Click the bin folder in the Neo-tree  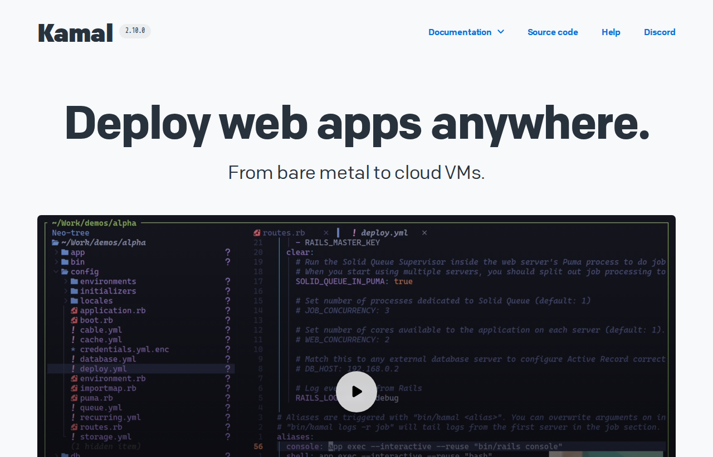click(x=73, y=262)
